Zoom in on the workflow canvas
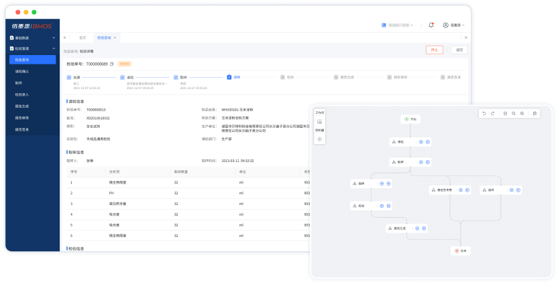 pos(522,113)
